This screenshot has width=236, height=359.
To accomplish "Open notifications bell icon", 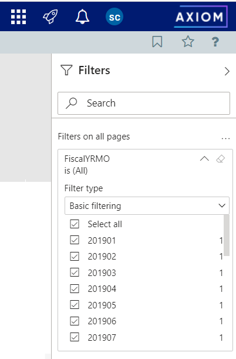I will pyautogui.click(x=82, y=16).
